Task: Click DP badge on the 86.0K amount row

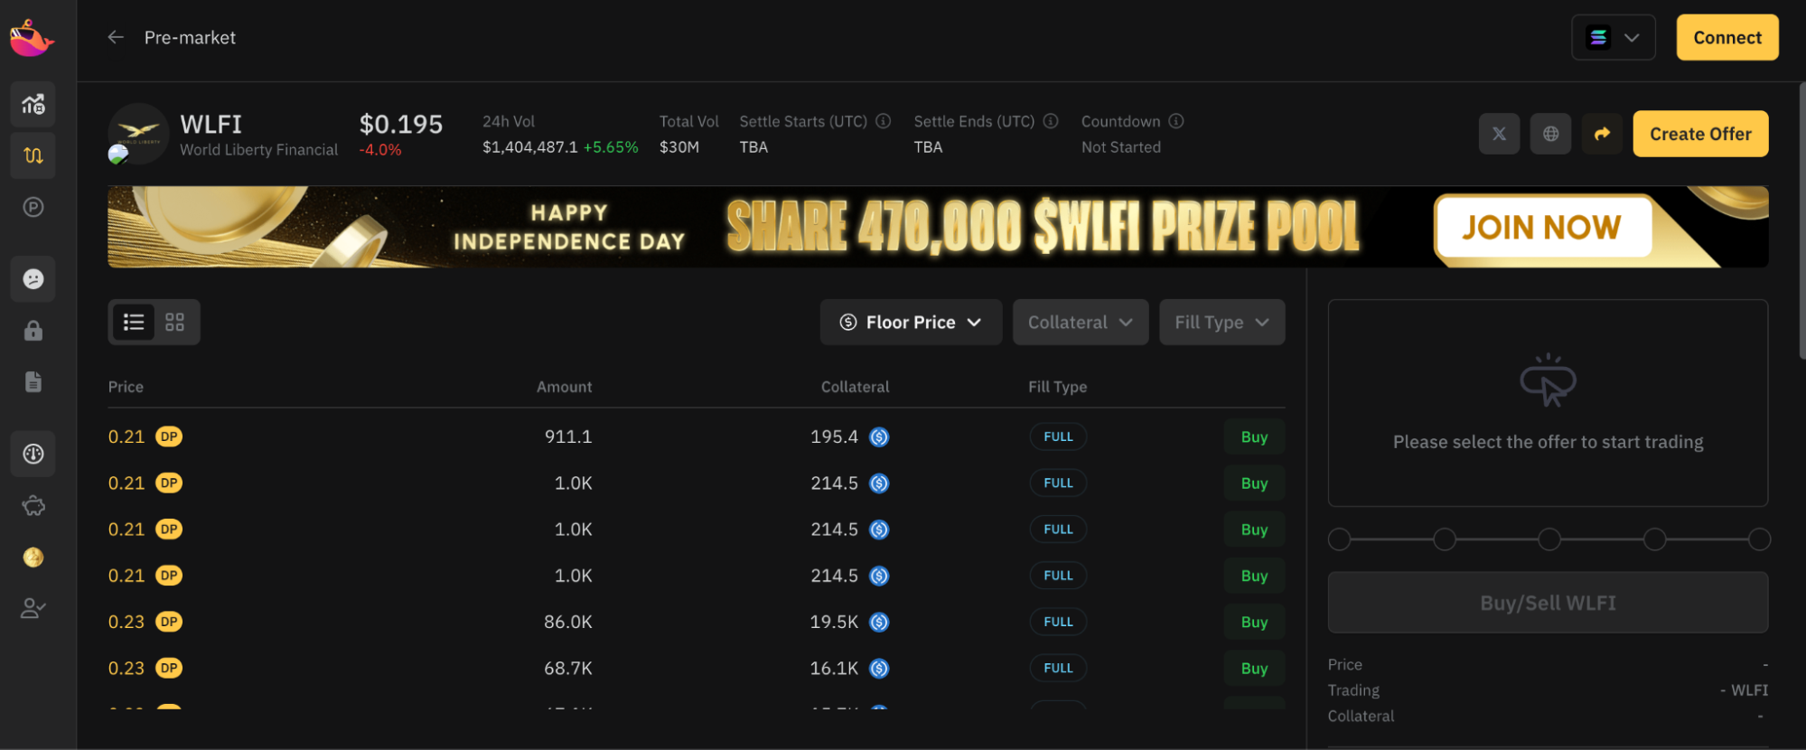Action: point(169,622)
